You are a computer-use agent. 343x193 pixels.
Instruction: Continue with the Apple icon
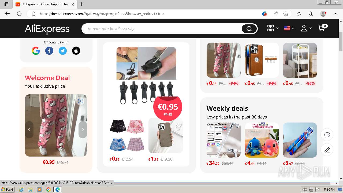click(76, 51)
